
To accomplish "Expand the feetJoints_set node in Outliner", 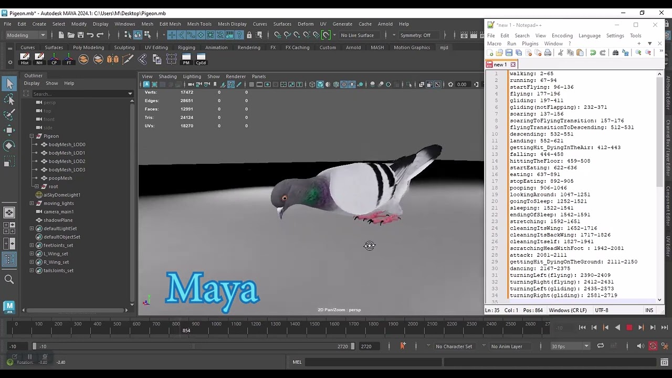I will (x=31, y=245).
